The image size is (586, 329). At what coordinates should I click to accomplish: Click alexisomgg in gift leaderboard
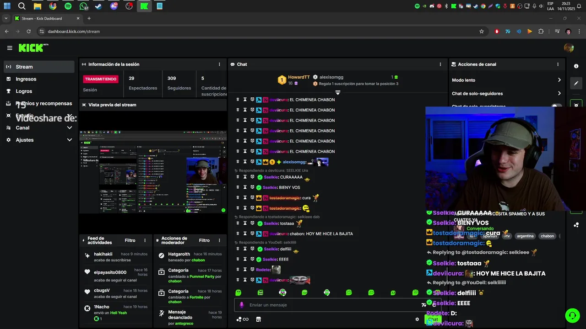click(x=331, y=77)
